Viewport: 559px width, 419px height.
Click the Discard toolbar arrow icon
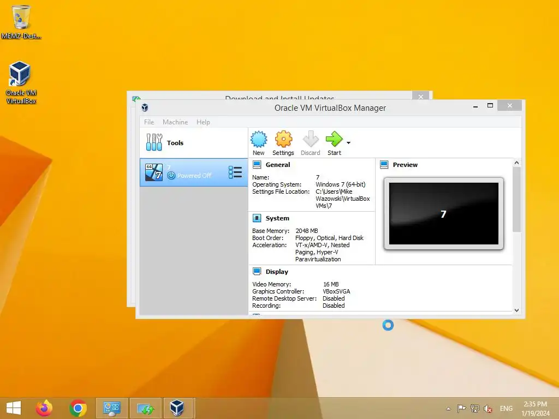coord(311,139)
